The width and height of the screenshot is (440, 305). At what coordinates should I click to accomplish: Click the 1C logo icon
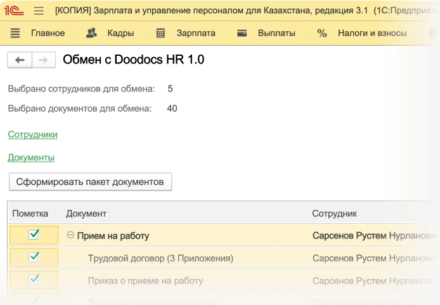(14, 11)
